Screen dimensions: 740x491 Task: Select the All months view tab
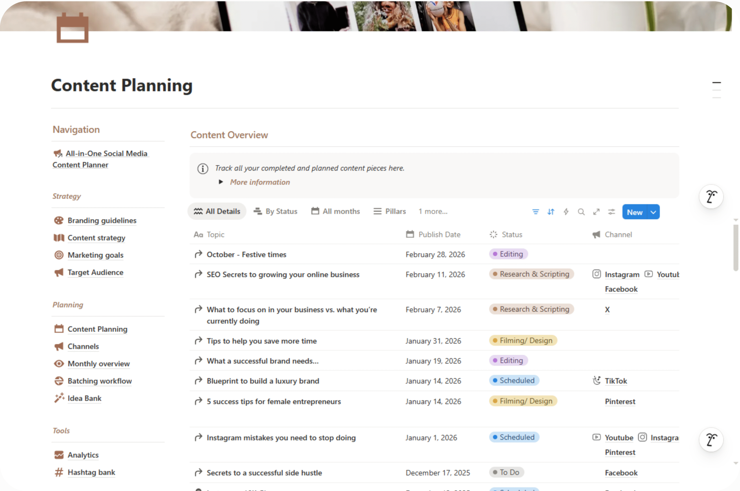(336, 211)
